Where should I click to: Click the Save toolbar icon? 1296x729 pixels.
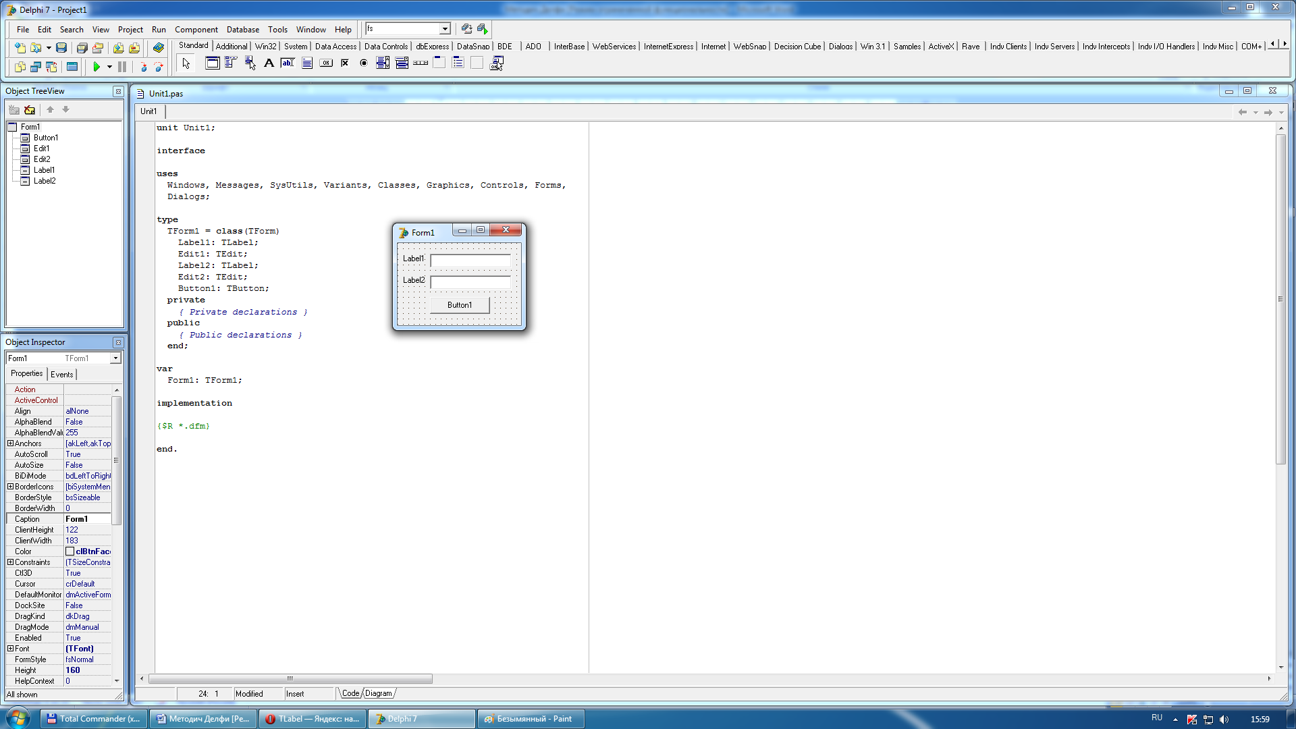61,47
